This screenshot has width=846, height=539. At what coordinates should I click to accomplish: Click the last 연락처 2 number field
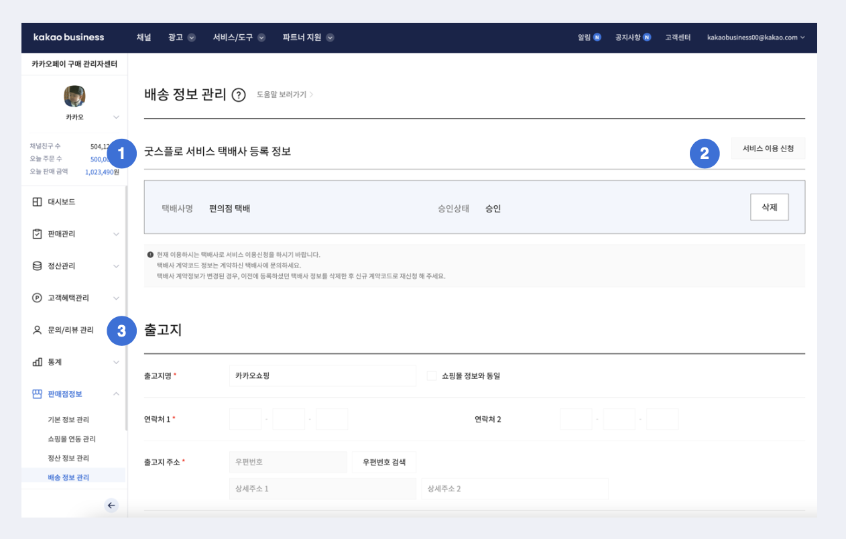pyautogui.click(x=662, y=419)
